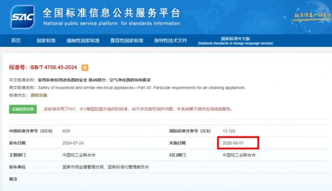This screenshot has height=191, width=332.
Task: Open 国家标准外文版 foreign language version menu
Action: tap(235, 41)
